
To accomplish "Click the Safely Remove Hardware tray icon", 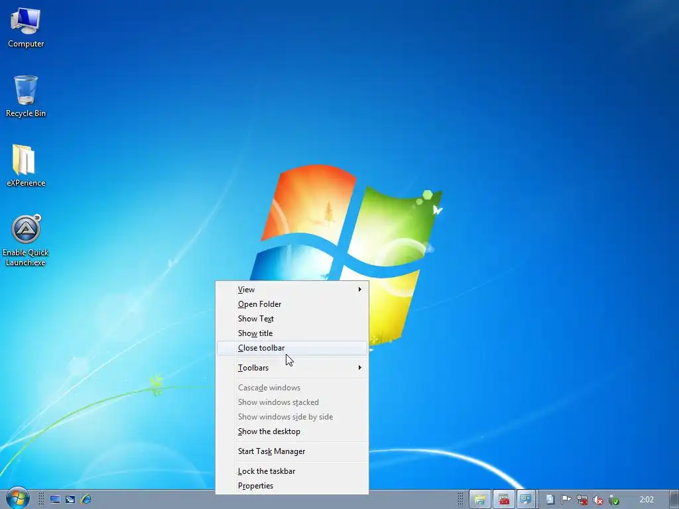I will (x=614, y=500).
